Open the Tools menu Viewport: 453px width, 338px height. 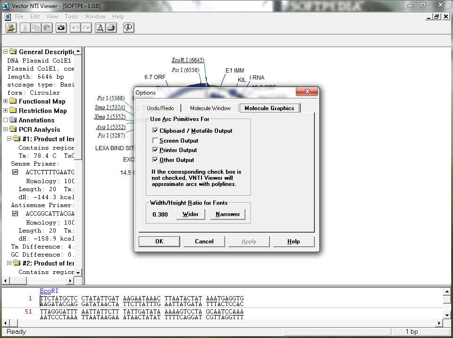[71, 16]
